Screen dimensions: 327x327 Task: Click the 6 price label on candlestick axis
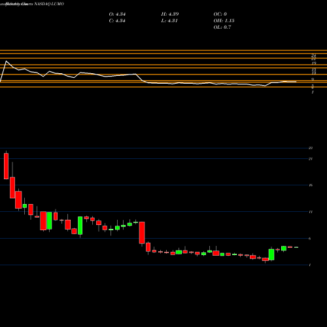(310, 239)
